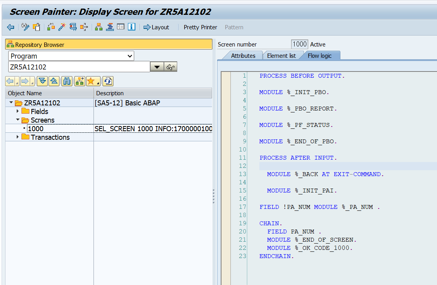Click the Display Object List hierarchy icon
The width and height of the screenshot is (437, 285).
tap(99, 27)
